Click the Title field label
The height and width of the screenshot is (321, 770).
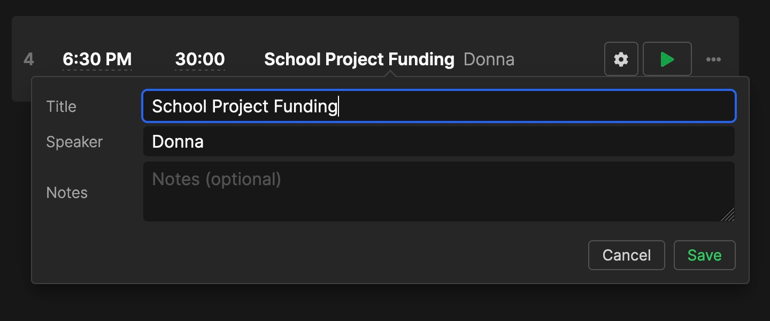pyautogui.click(x=61, y=106)
